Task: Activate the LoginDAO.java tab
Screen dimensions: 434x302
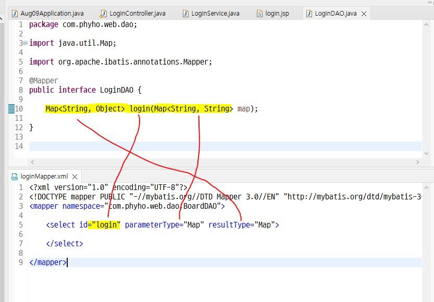Action: click(336, 13)
